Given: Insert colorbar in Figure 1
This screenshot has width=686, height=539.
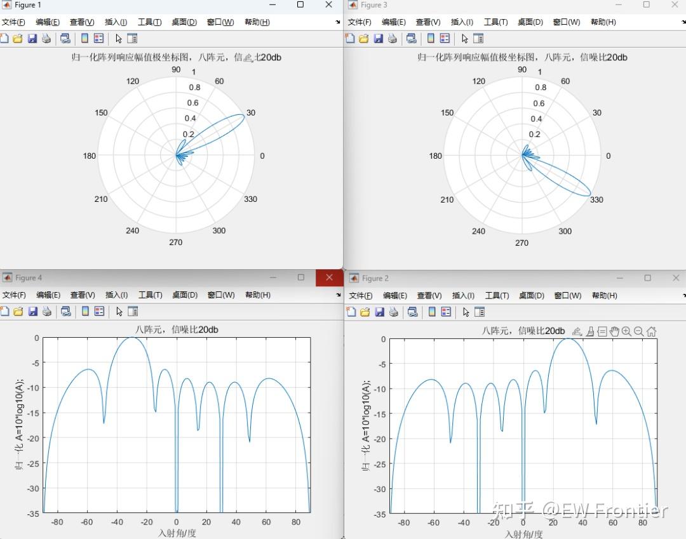Looking at the screenshot, I should (x=85, y=39).
